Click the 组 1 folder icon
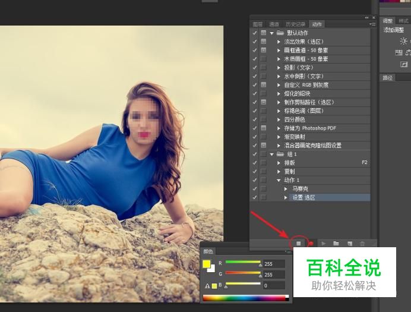The height and width of the screenshot is (312, 411). coord(280,154)
